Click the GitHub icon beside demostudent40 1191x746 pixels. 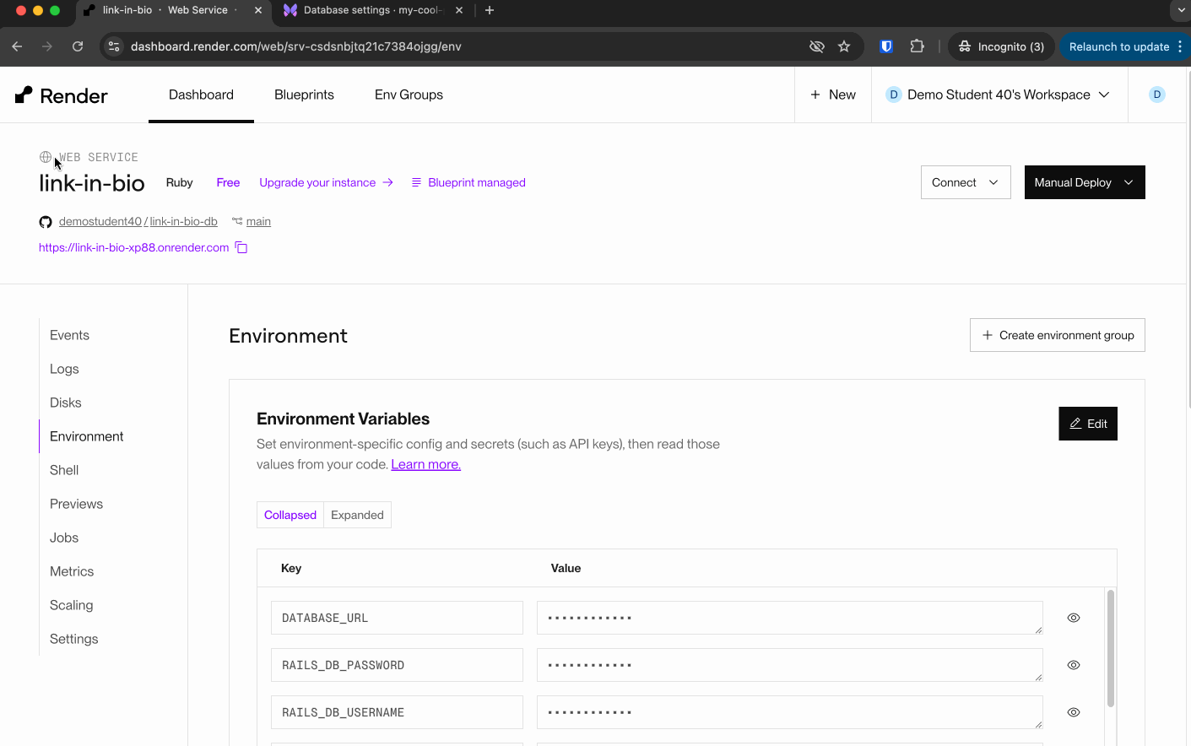[46, 222]
